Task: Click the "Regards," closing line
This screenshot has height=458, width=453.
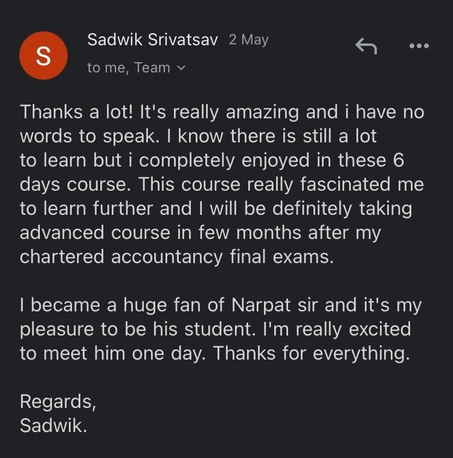Action: coord(58,401)
